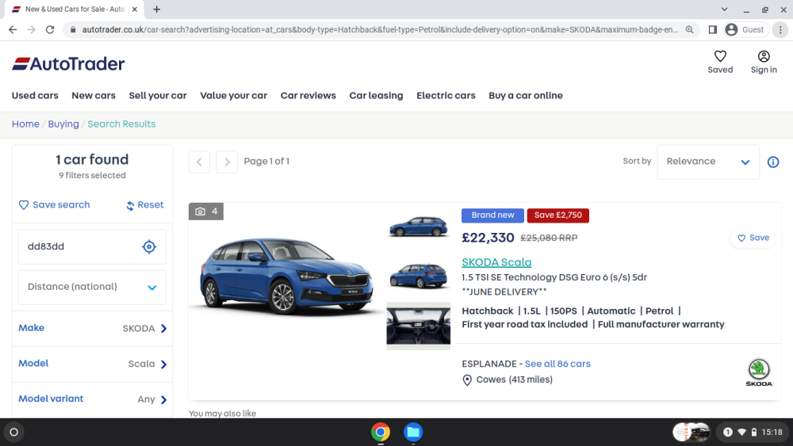Open the Distance (national) dropdown
This screenshot has height=446, width=793.
[x=92, y=287]
